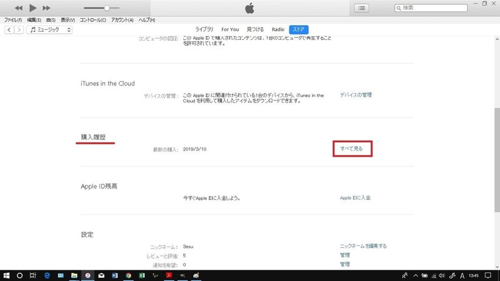Adjust the volume slider knob

point(107,8)
